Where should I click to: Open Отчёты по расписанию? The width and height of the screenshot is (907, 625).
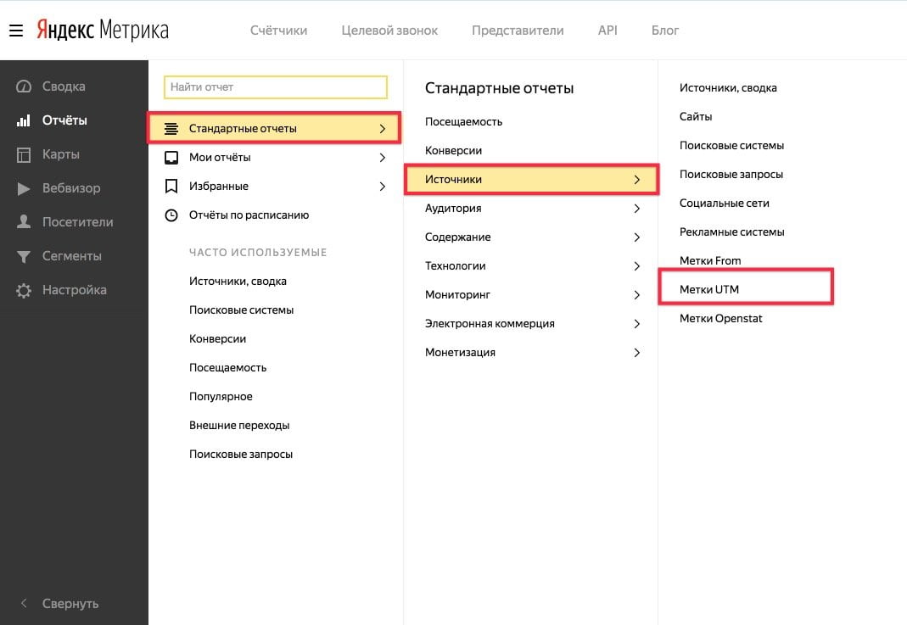[x=249, y=215]
